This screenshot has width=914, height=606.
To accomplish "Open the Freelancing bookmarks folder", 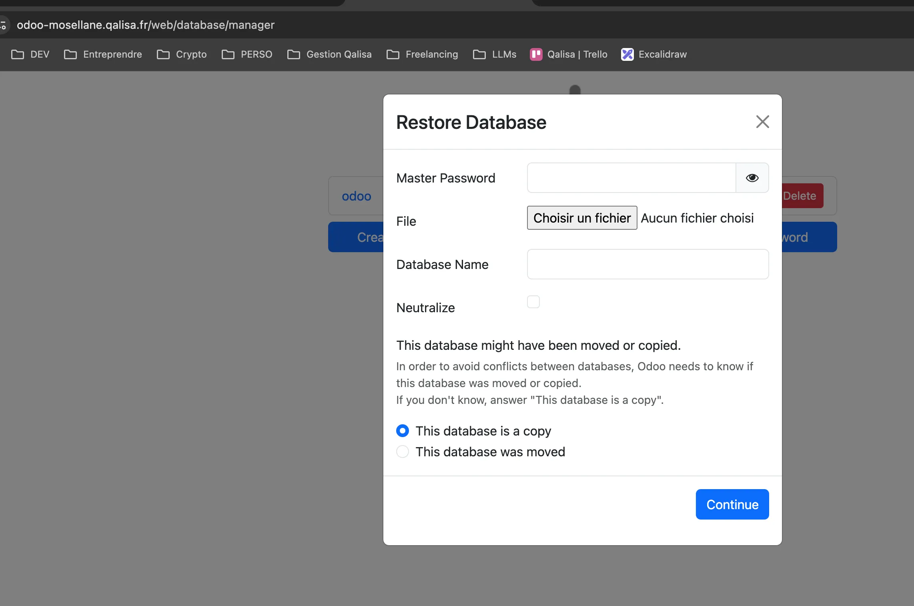I will click(422, 54).
